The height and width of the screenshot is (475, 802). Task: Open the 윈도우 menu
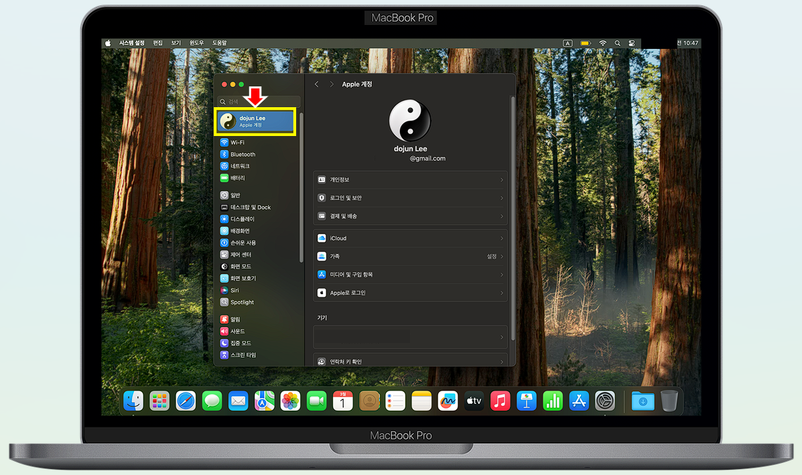coord(196,43)
